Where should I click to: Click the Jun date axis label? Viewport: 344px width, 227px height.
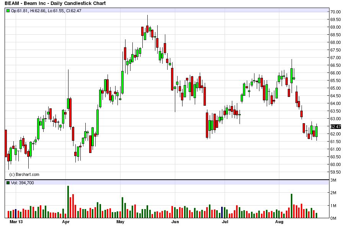175,222
